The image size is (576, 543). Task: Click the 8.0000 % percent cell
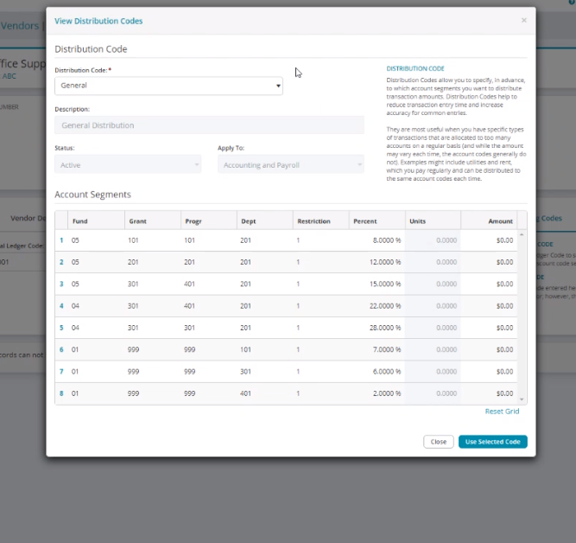pos(377,240)
